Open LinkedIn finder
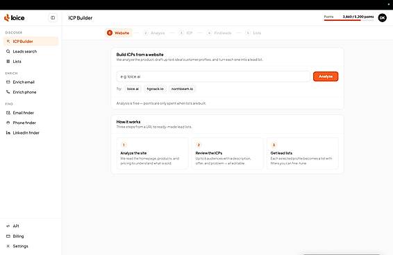Screen dimensions: 393x255 click(31, 133)
